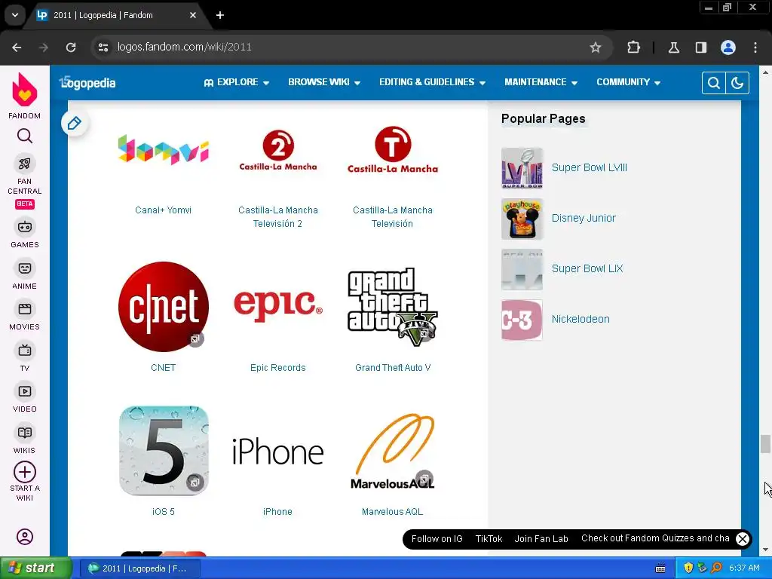Open Fan Central rocket icon
This screenshot has height=579, width=772.
[25, 164]
